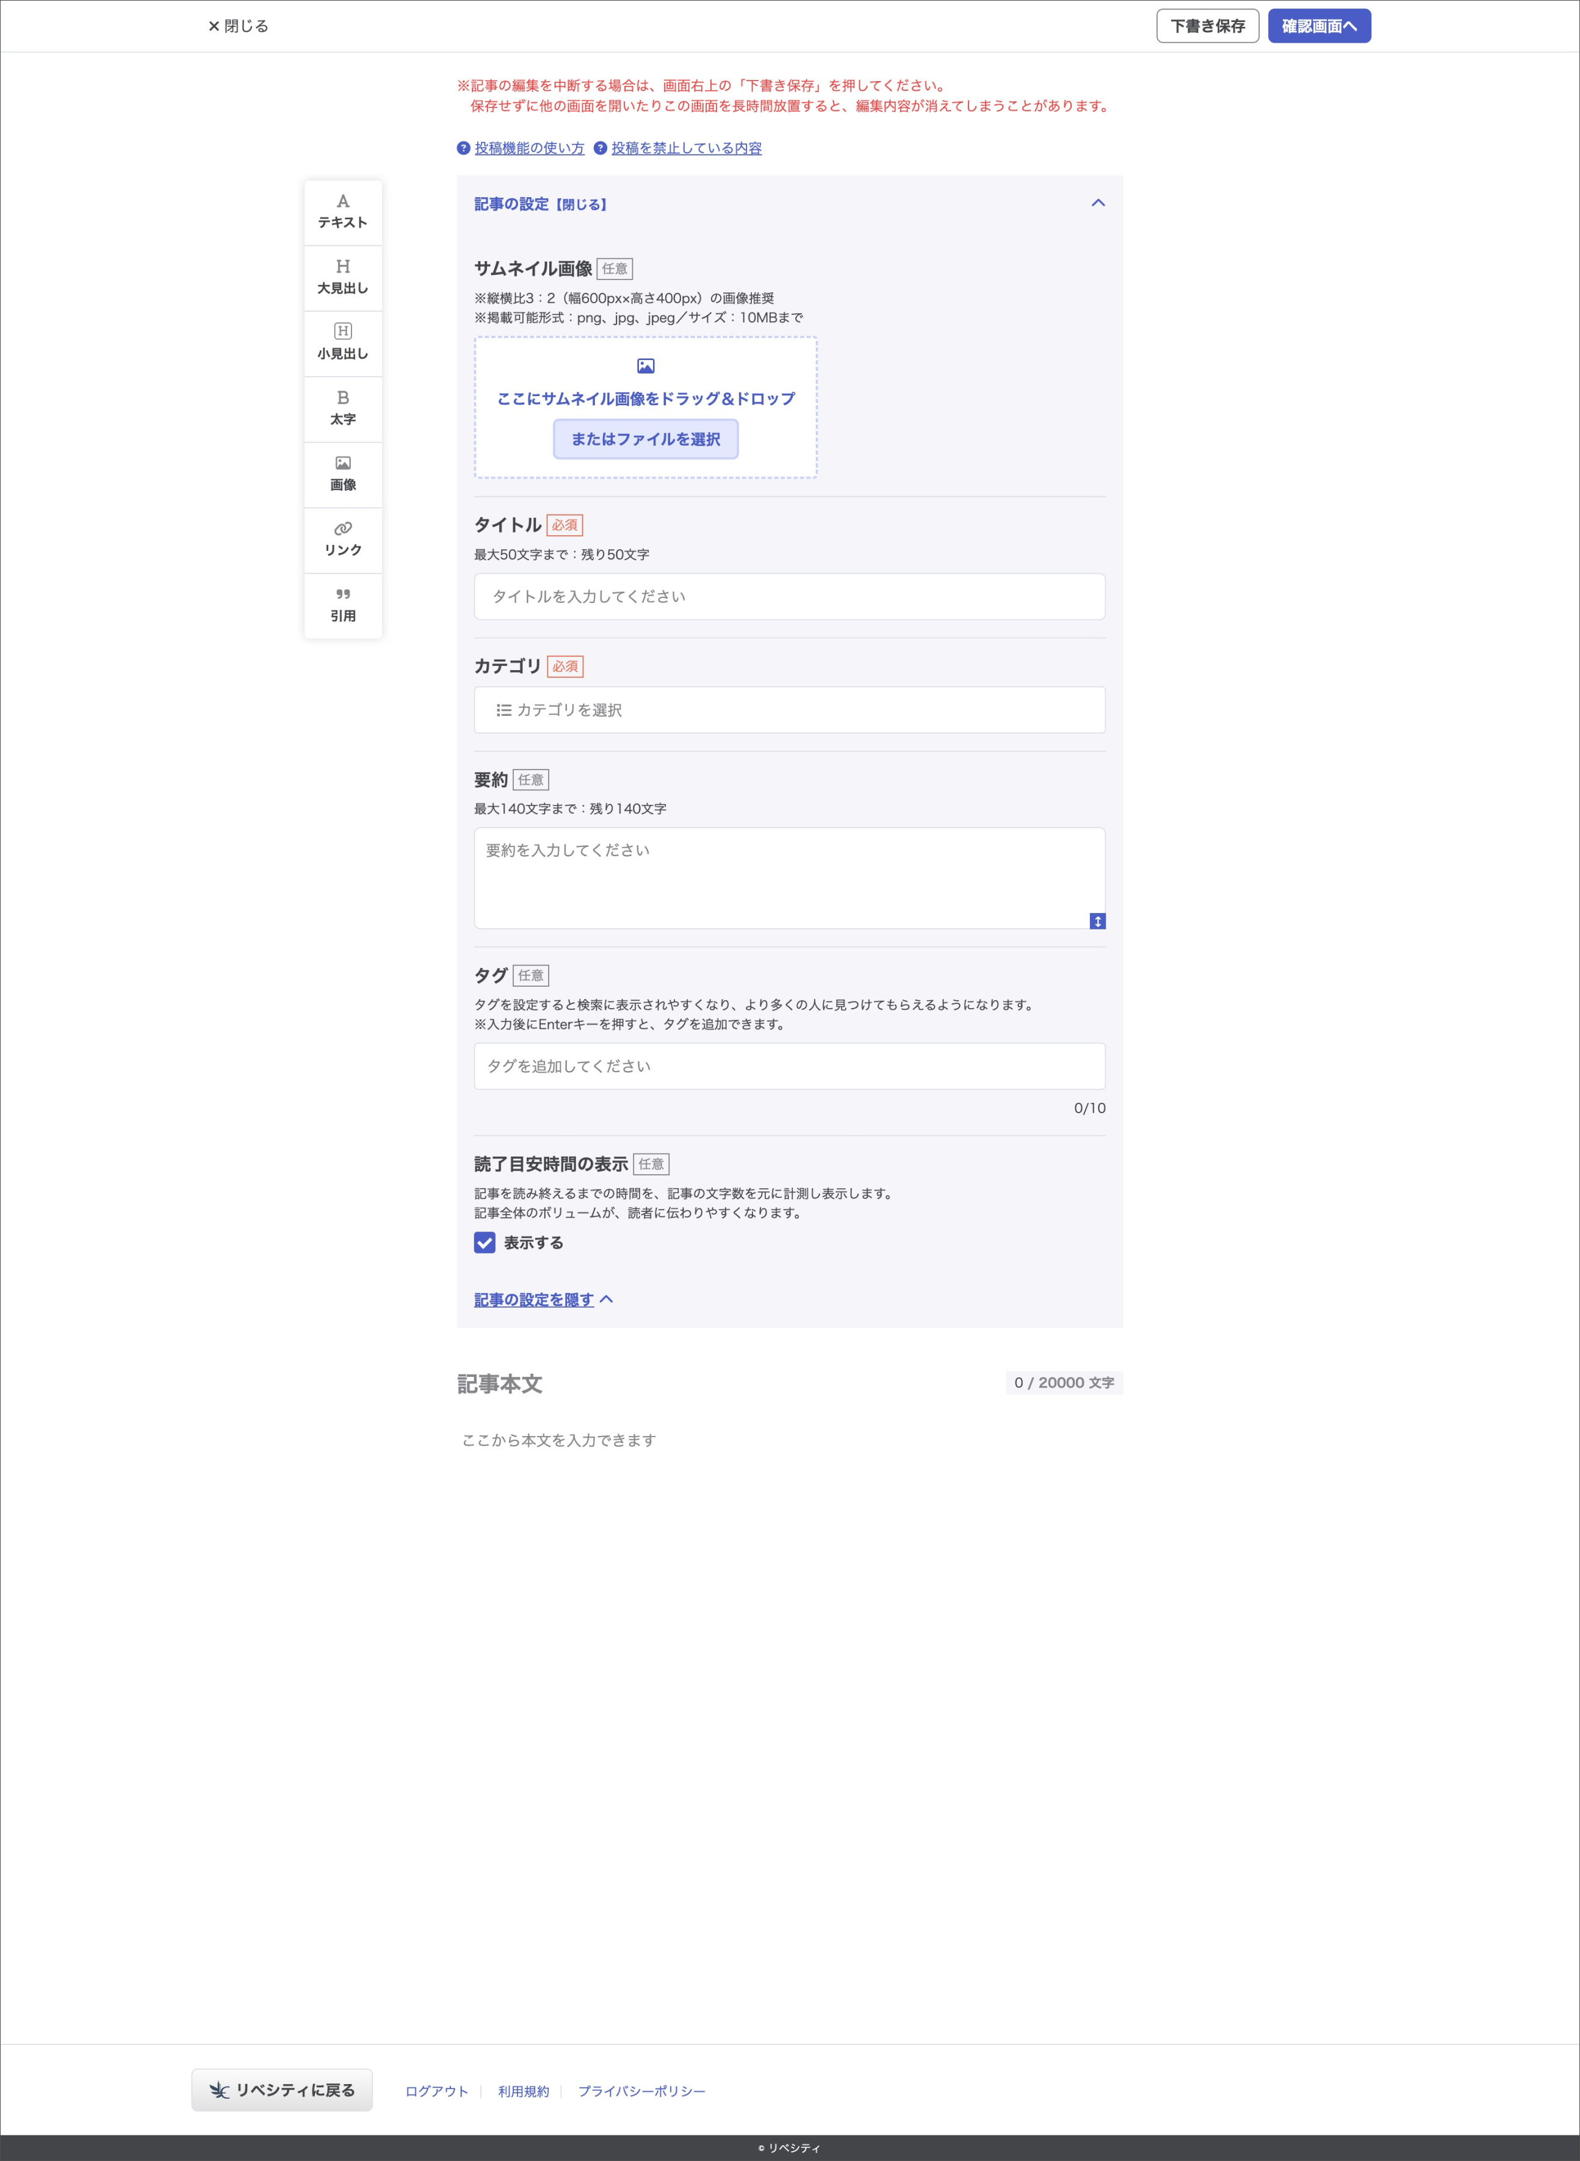Select the テキスト text tool

click(342, 212)
